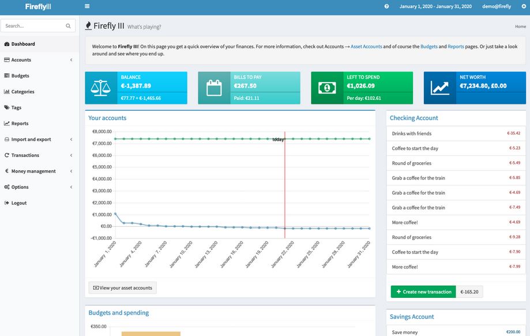Open Round of groceries €-5.49 transaction

pyautogui.click(x=411, y=163)
